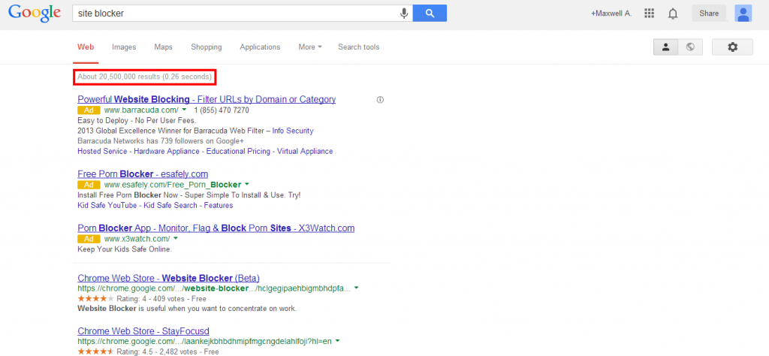Click the Hardware Appliance sitelink
The width and height of the screenshot is (769, 356).
pos(167,152)
